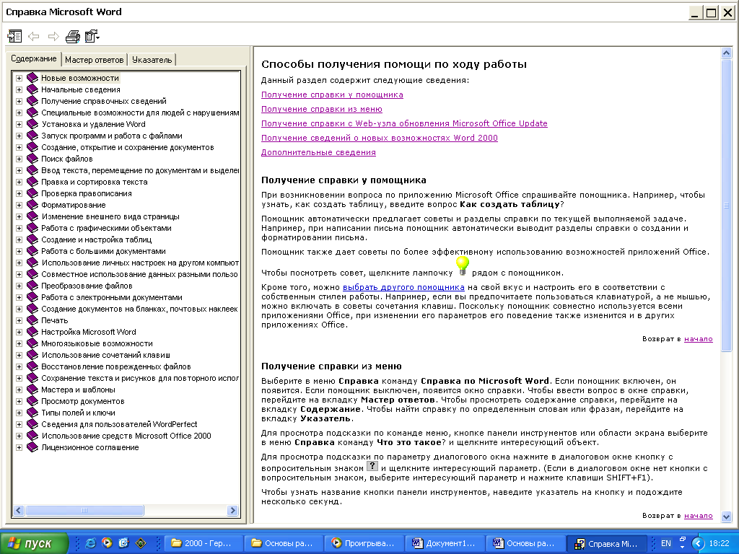Open link Получение справки из меню
This screenshot has width=739, height=554.
322,109
